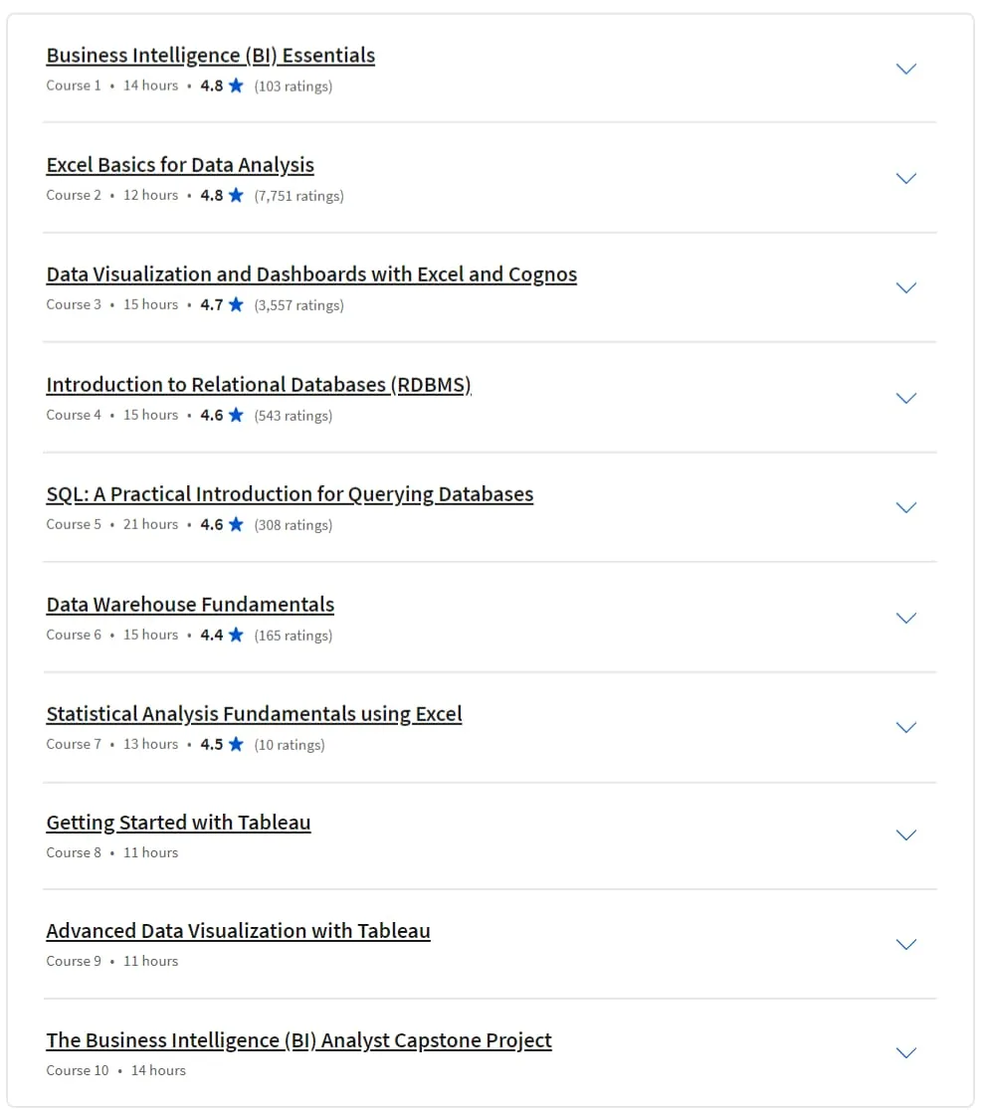Expand Excel Basics for Data Analysis chevron

pos(906,179)
